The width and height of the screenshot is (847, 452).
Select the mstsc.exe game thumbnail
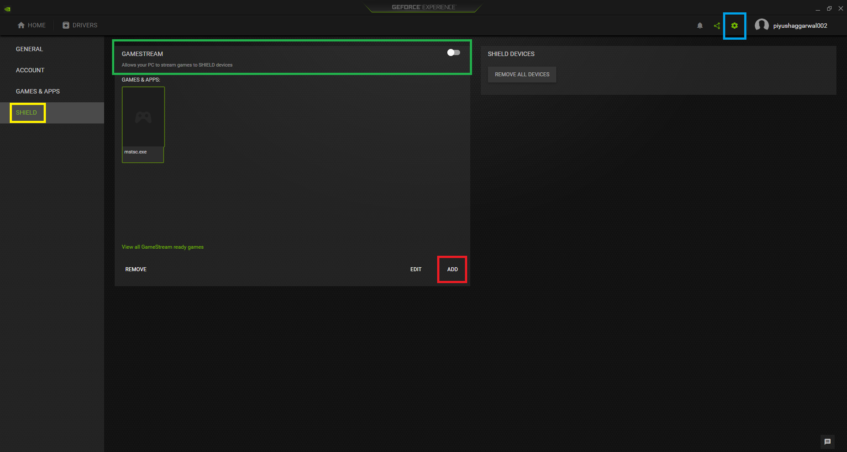click(x=143, y=117)
